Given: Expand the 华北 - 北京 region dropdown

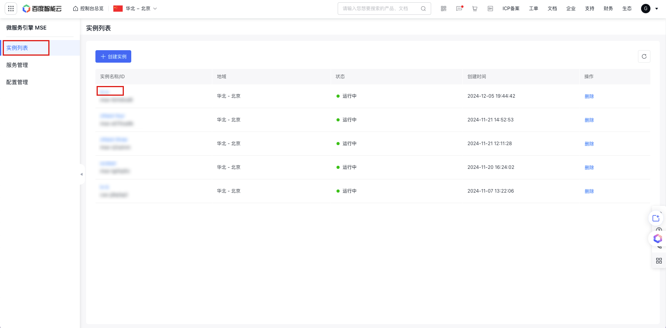Looking at the screenshot, I should coord(135,9).
